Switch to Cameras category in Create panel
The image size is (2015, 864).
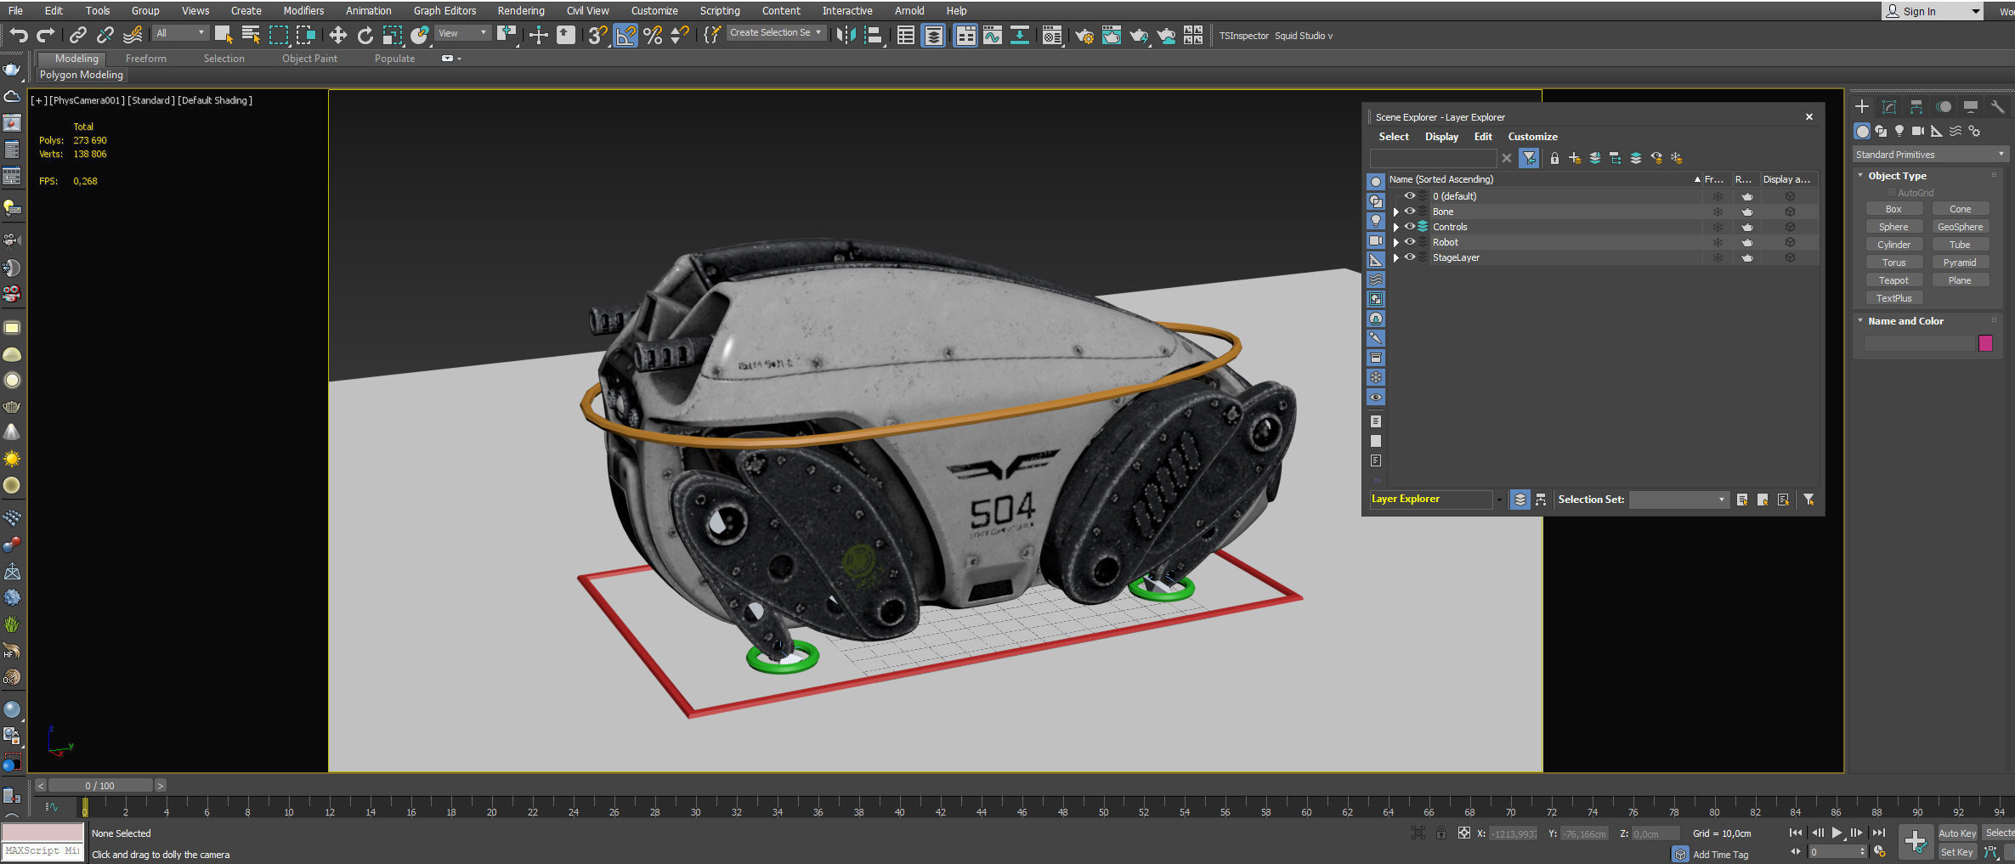[x=1918, y=131]
